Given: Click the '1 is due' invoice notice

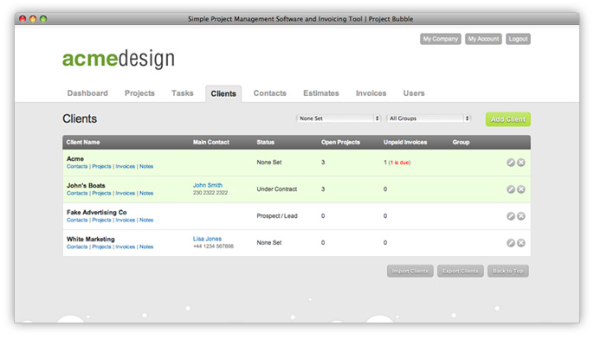Looking at the screenshot, I should coord(399,163).
